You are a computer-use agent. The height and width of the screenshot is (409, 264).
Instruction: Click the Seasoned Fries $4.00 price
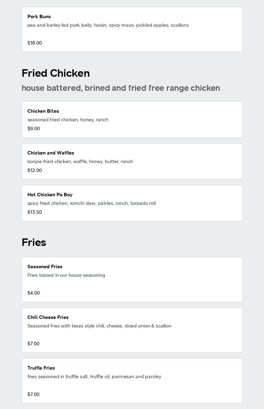coord(34,293)
